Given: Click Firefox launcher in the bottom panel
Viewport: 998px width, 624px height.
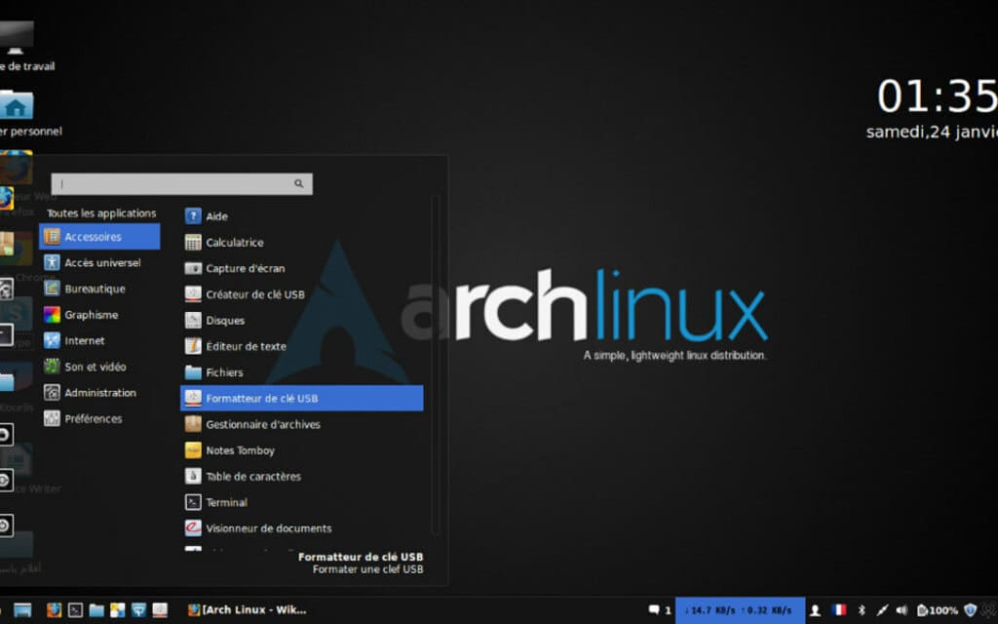Looking at the screenshot, I should pos(55,610).
